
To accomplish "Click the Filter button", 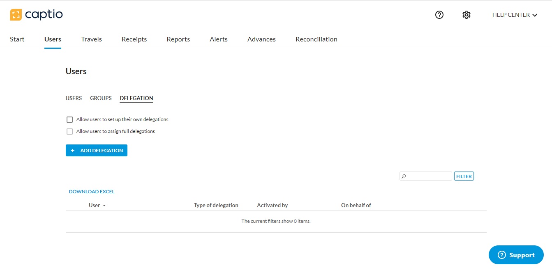I will point(464,176).
